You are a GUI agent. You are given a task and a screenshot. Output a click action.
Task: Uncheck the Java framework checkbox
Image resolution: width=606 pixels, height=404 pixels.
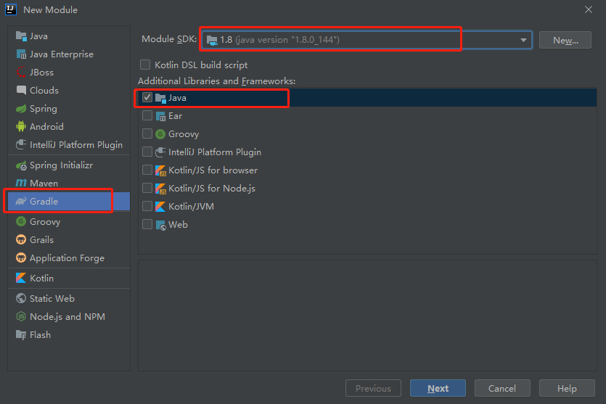147,97
